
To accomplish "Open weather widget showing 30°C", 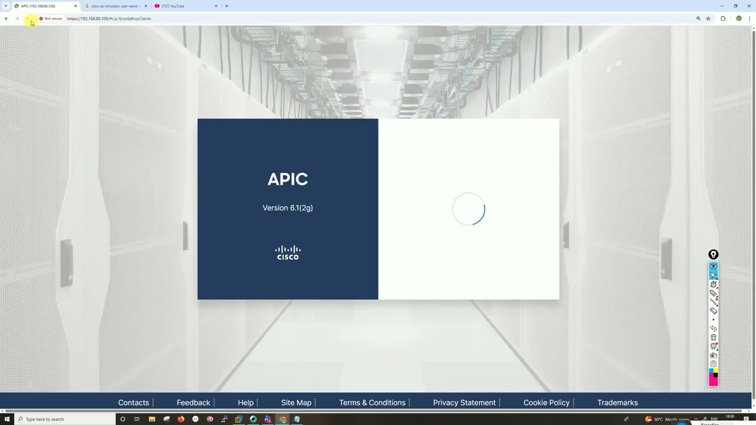I will [x=667, y=419].
